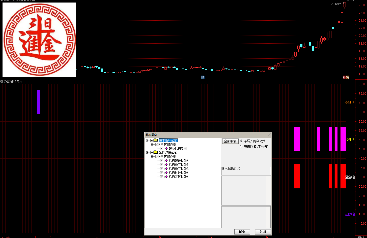Click the magenta formula icon of 机构拉升捉妖X
Screen dimensions: 367x238
coord(166,173)
